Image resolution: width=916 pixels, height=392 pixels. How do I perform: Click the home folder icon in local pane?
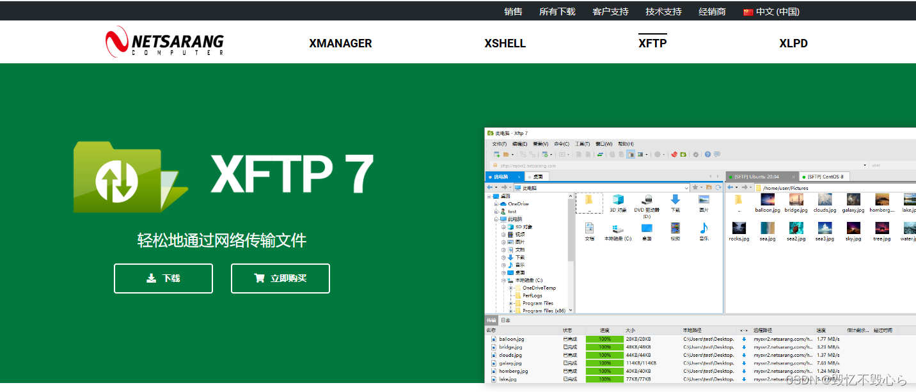(709, 187)
